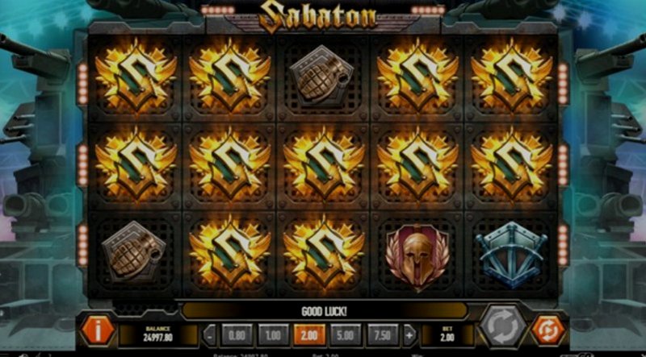Increase bet with the plus arrow
This screenshot has width=646, height=357.
point(409,335)
